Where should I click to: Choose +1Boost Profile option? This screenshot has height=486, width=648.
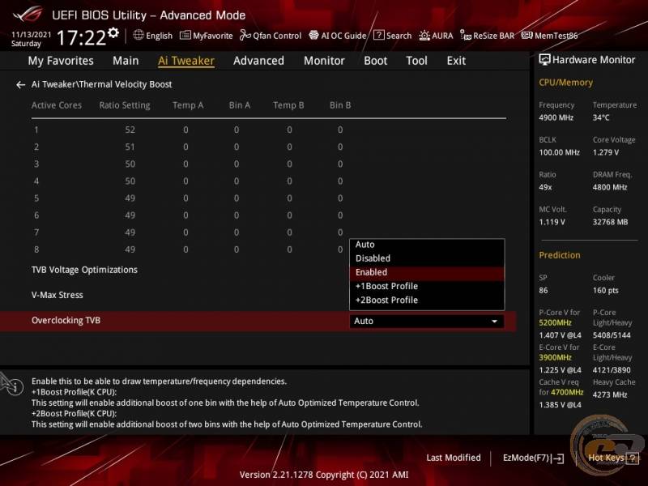427,287
